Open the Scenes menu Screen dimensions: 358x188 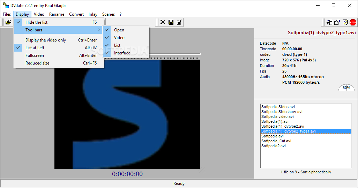tap(109, 14)
